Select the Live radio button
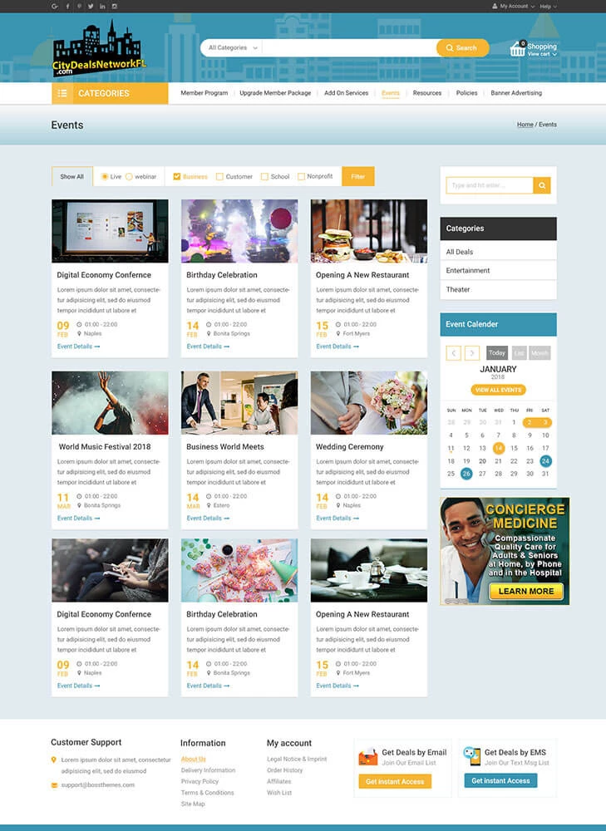The width and height of the screenshot is (606, 831). tap(105, 176)
